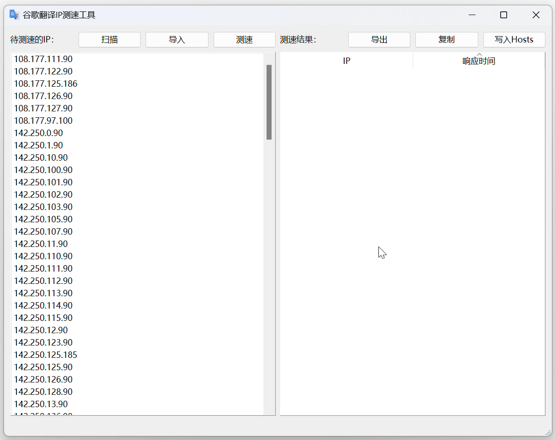Select IP 142.250.0.90 in the list
The image size is (555, 440).
click(39, 133)
